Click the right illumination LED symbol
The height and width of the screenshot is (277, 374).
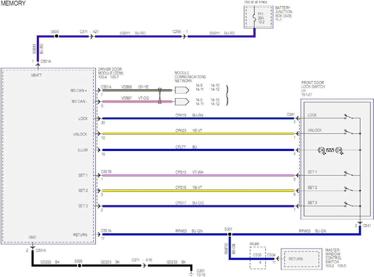coord(339,150)
